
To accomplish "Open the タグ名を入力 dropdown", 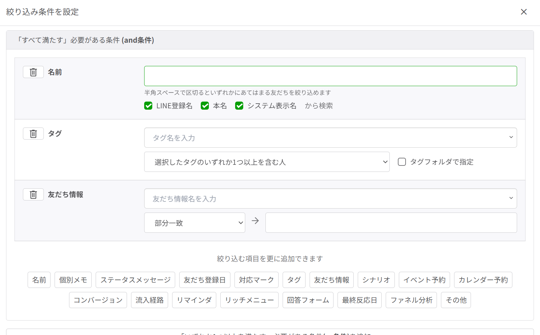I will click(x=330, y=138).
